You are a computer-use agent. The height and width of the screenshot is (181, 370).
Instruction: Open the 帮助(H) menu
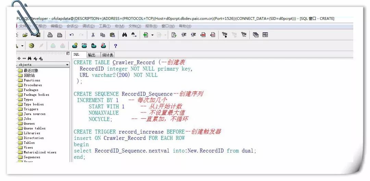(185, 26)
